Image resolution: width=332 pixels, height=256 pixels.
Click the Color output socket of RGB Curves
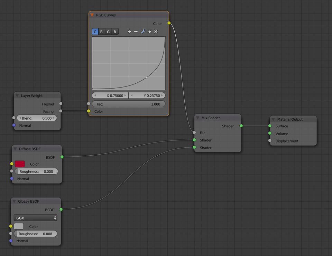[169, 23]
